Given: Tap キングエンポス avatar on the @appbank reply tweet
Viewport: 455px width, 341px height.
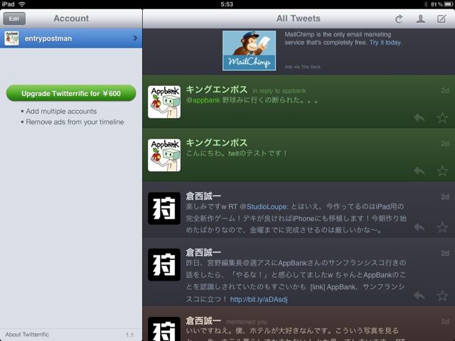Looking at the screenshot, I should (164, 102).
